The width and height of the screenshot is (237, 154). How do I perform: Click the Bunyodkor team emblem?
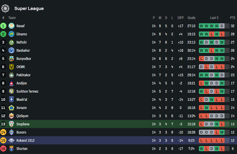(12, 59)
